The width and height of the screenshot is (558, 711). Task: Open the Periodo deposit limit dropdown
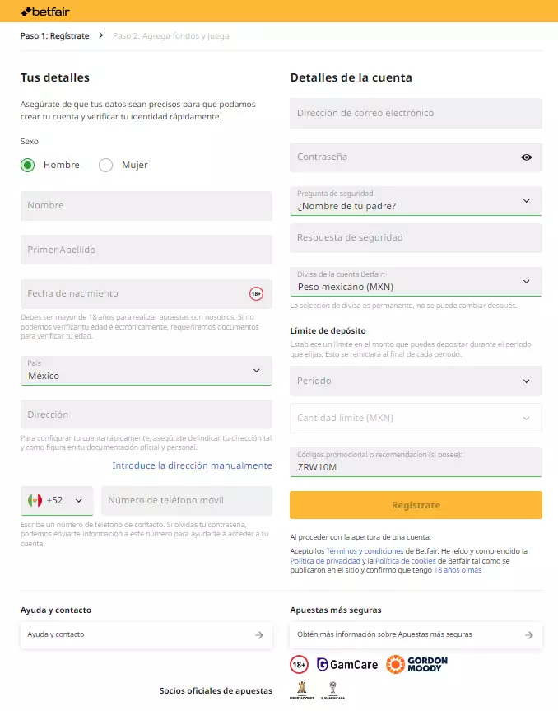[x=416, y=381]
